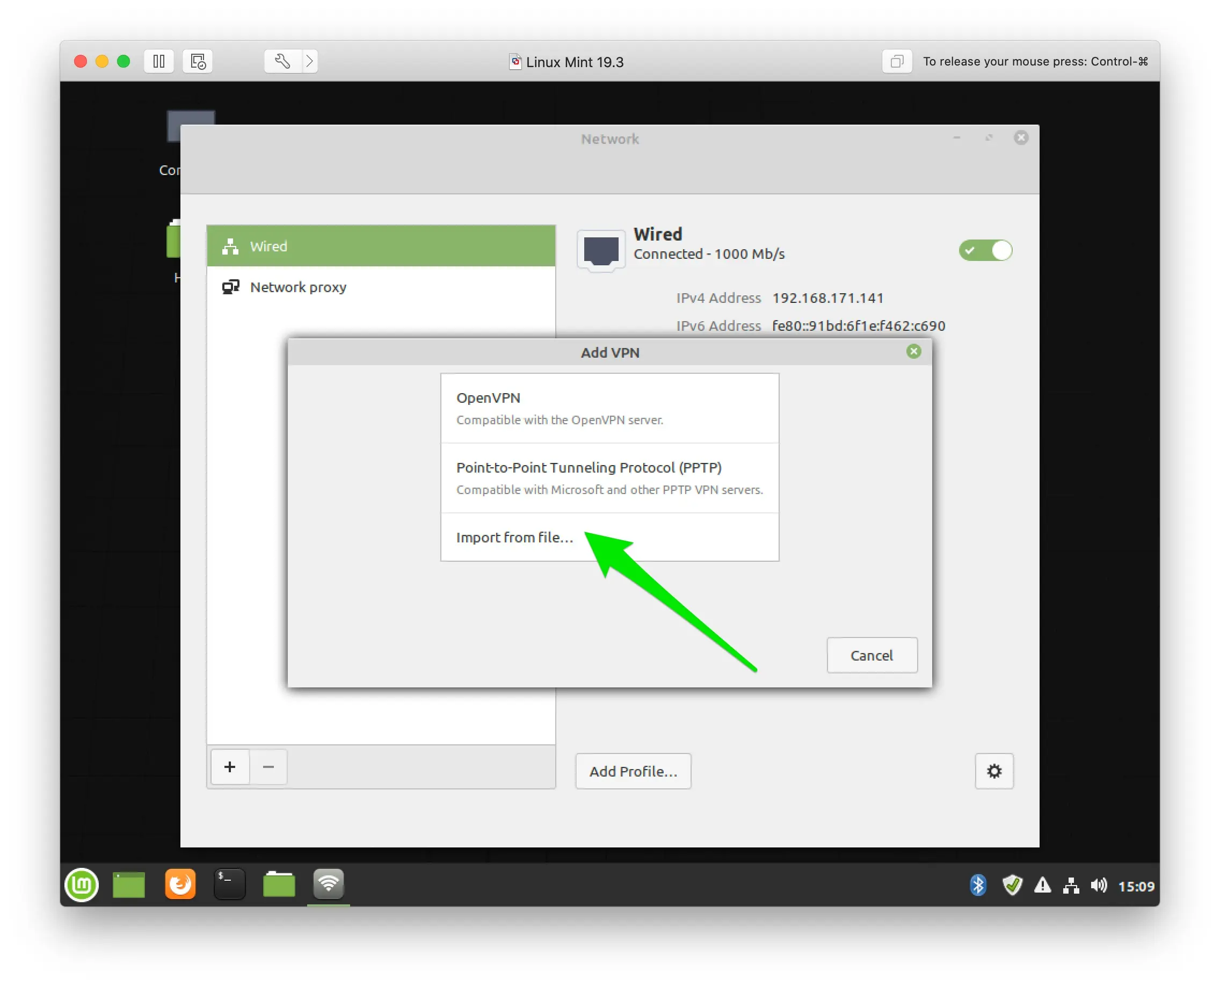Screen dimensions: 1220x986
Task: Open Files manager from panel
Action: (x=279, y=885)
